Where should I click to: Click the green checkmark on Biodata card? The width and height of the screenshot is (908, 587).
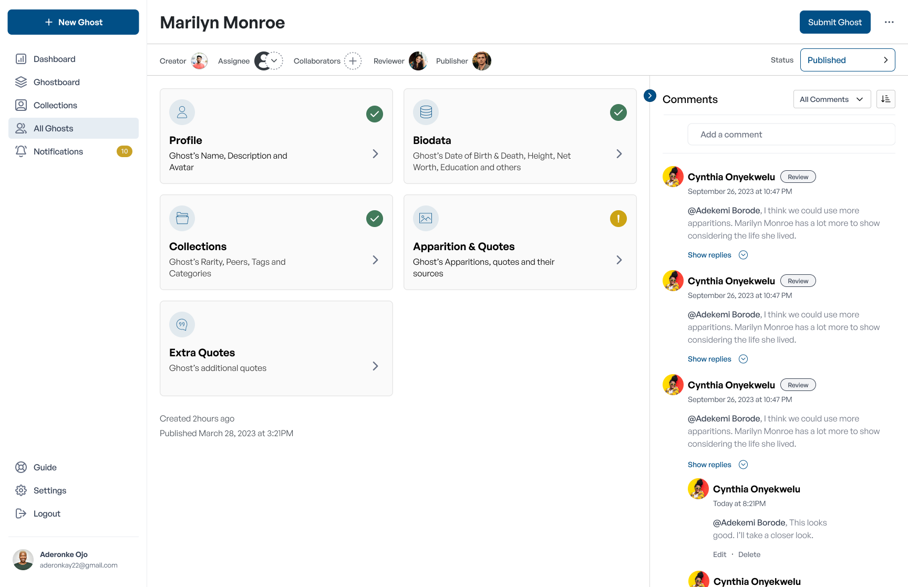618,112
